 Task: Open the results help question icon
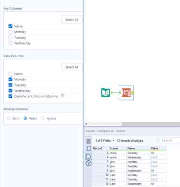tap(88, 163)
